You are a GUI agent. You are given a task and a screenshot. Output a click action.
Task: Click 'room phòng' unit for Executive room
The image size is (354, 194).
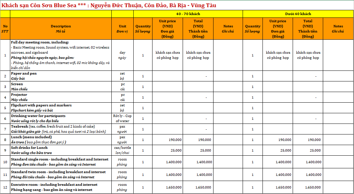[x=122, y=187]
